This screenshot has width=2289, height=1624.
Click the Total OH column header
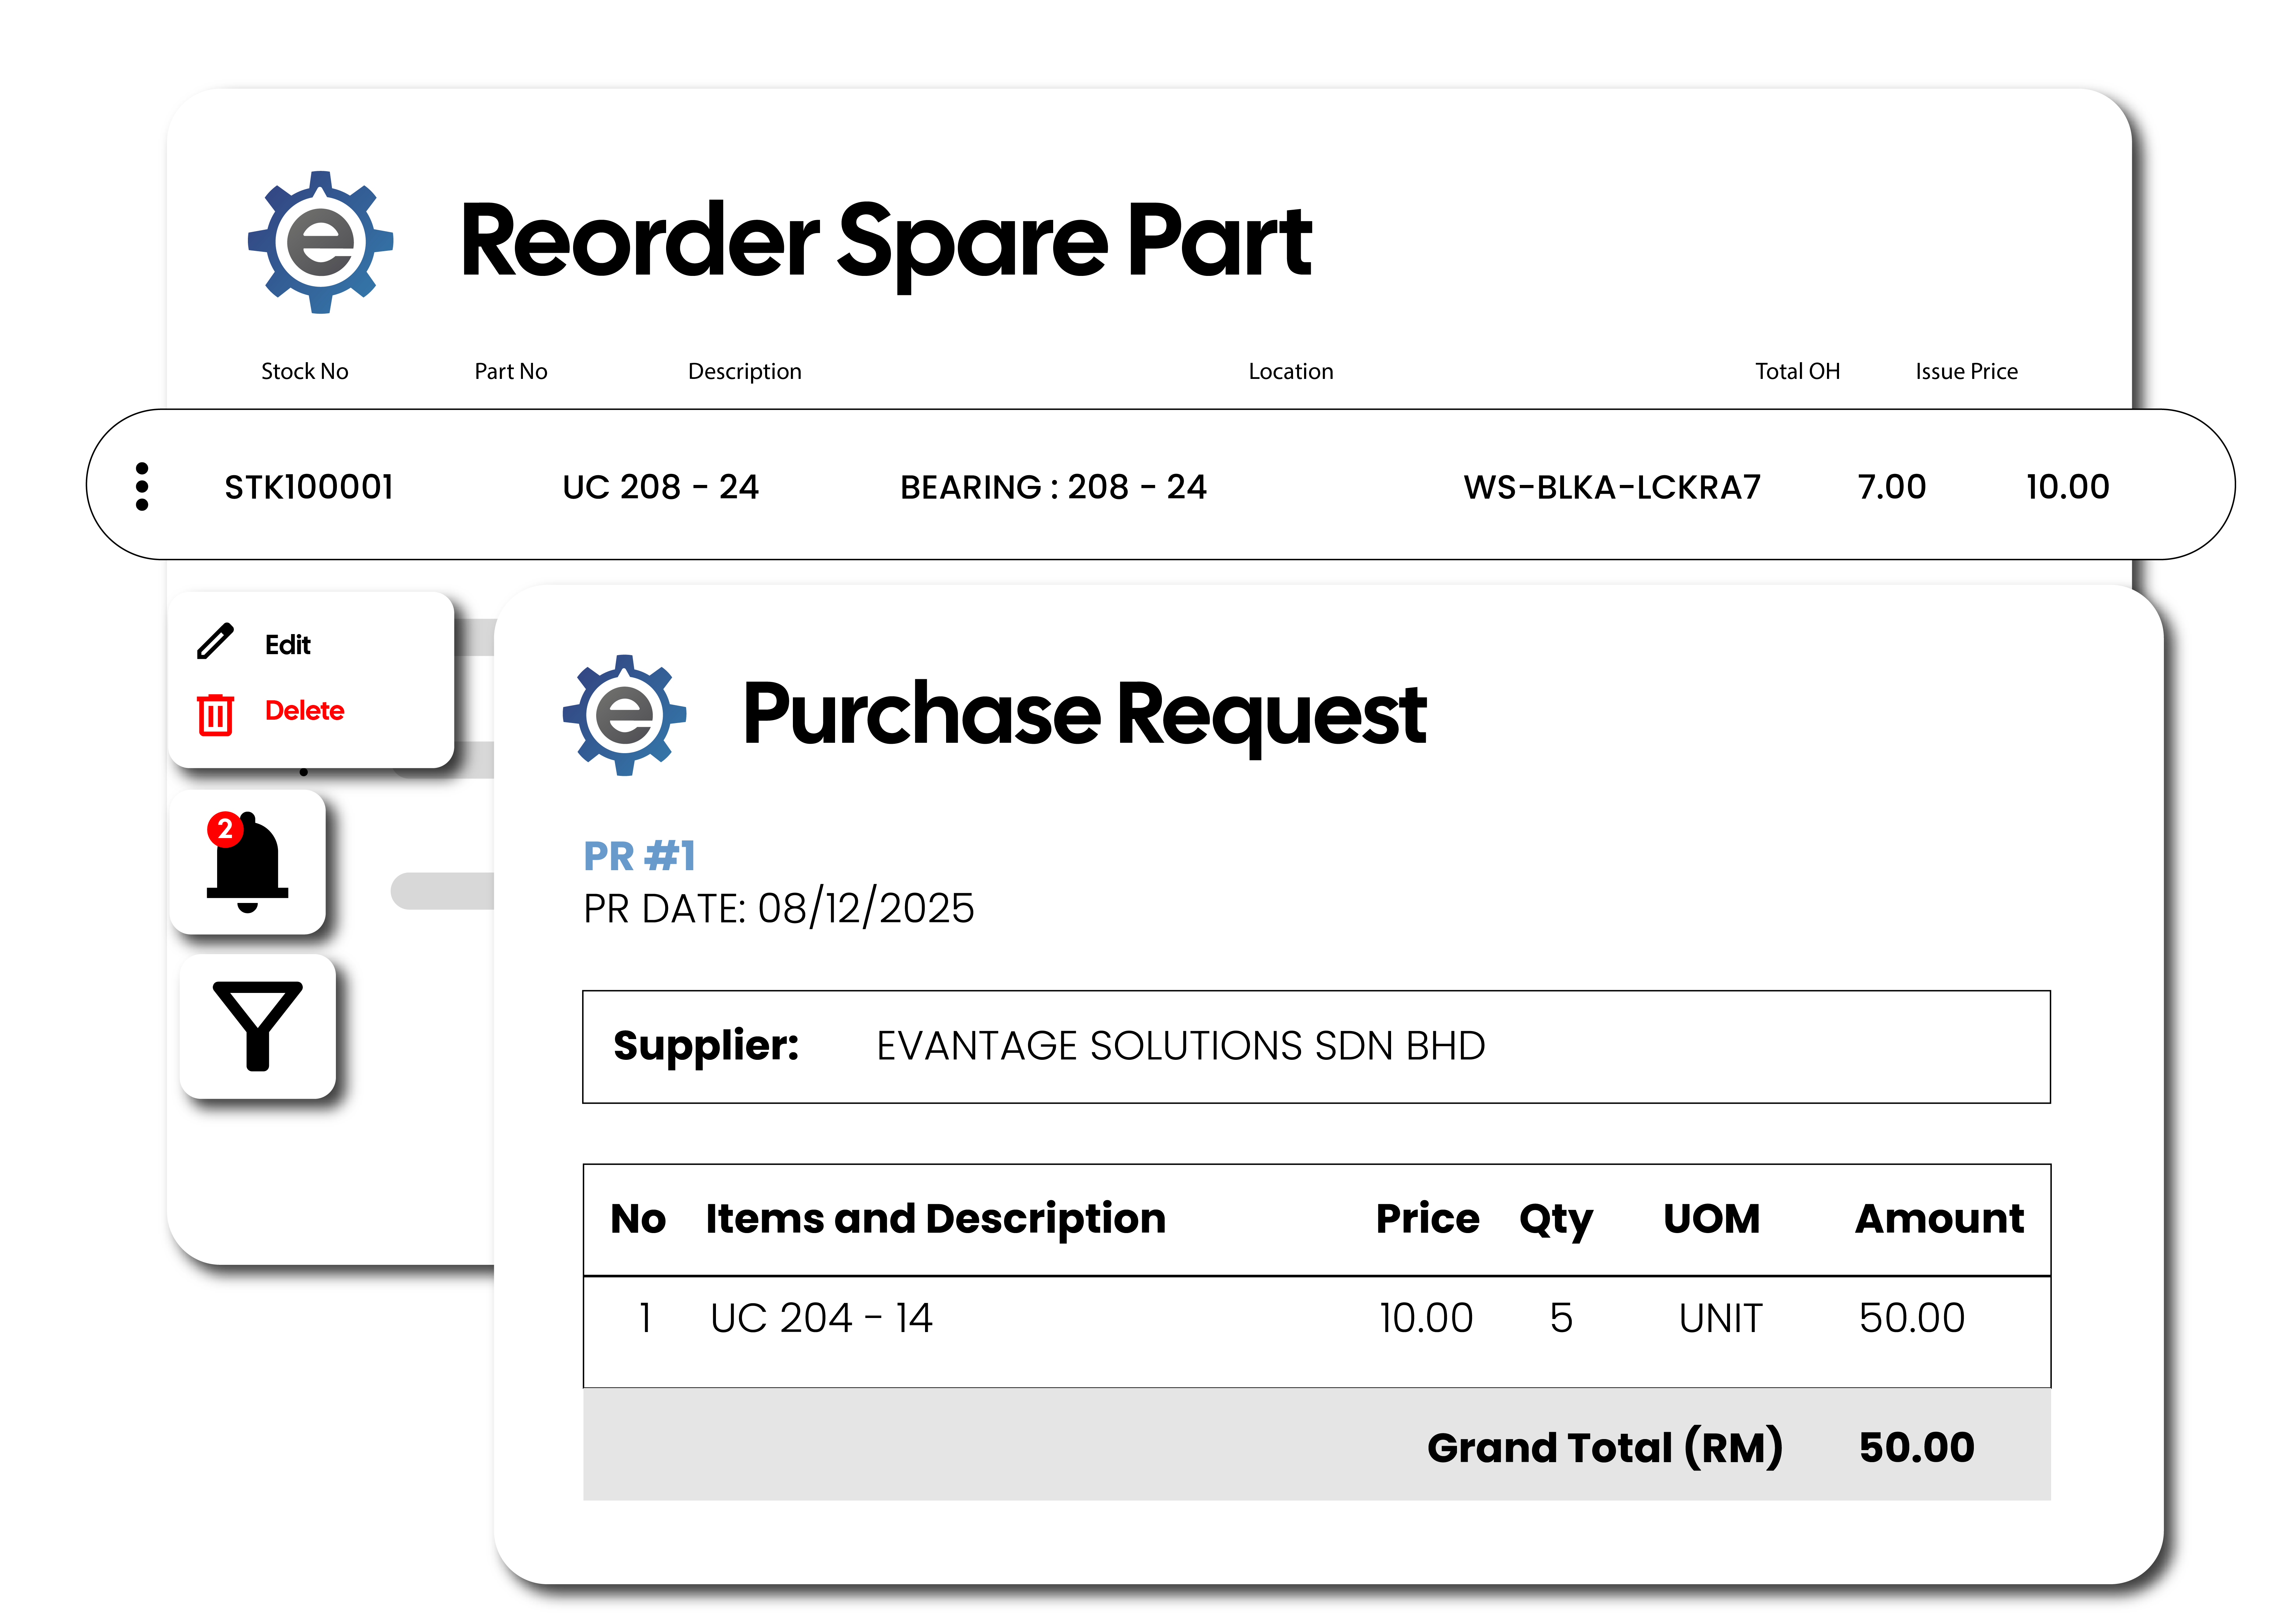pyautogui.click(x=1797, y=371)
